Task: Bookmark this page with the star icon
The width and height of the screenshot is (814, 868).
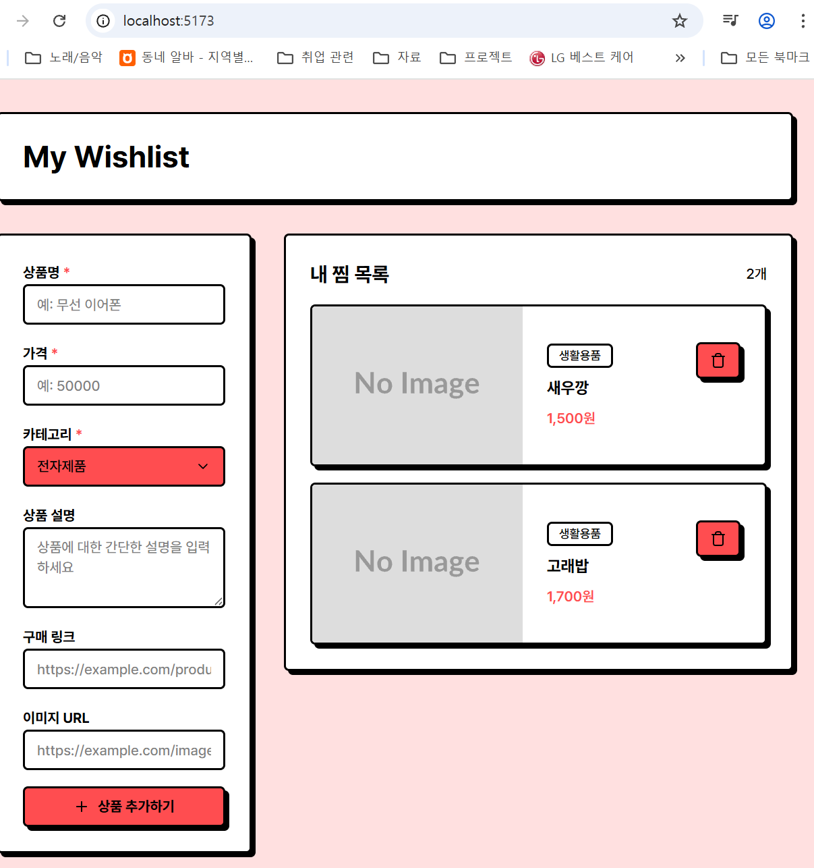Action: click(680, 21)
